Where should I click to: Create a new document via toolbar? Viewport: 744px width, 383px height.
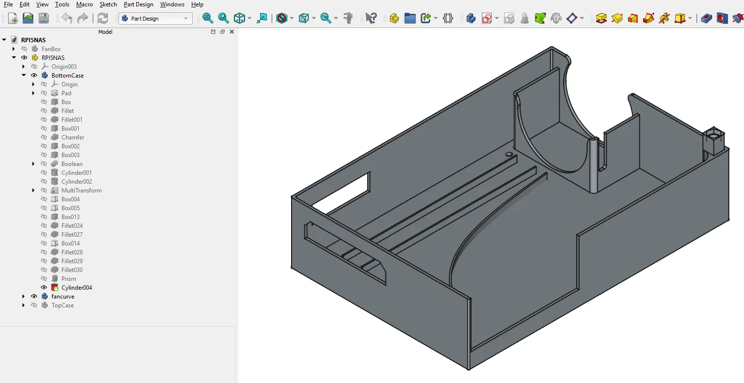pyautogui.click(x=13, y=18)
